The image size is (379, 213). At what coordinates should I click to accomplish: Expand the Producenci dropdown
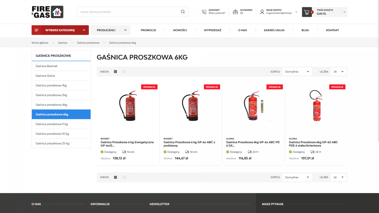(x=125, y=30)
